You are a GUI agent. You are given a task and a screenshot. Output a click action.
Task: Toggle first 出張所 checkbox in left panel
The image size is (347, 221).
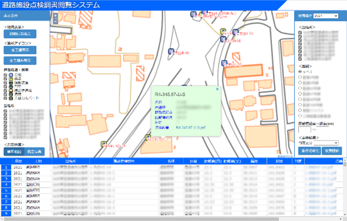pyautogui.click(x=5, y=111)
